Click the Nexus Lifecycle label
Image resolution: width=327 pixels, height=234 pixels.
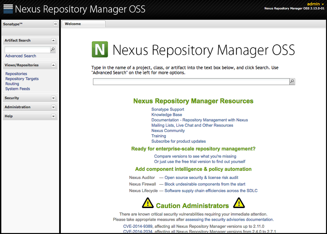pyautogui.click(x=143, y=191)
